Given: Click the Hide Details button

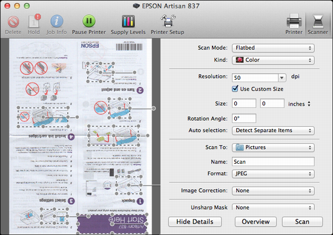Looking at the screenshot, I should click(195, 222).
